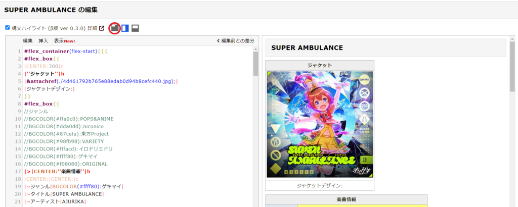Click line number 8 in gutter
The height and width of the screenshot is (207, 518).
pyautogui.click(x=20, y=104)
